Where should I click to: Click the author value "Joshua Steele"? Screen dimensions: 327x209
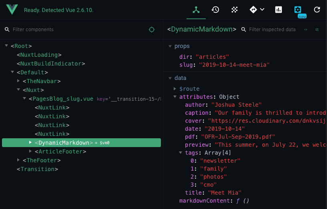[237, 105]
